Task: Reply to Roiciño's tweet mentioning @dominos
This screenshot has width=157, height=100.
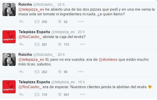Action: [x=21, y=72]
